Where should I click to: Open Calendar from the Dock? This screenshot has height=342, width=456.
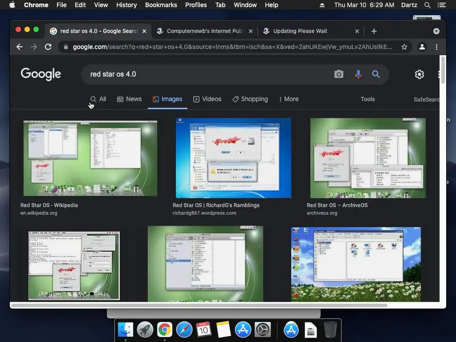pos(204,329)
